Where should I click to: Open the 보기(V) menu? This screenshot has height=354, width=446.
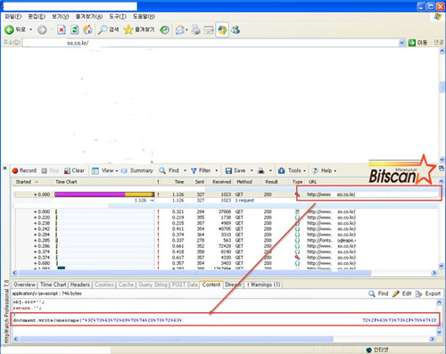pos(61,17)
